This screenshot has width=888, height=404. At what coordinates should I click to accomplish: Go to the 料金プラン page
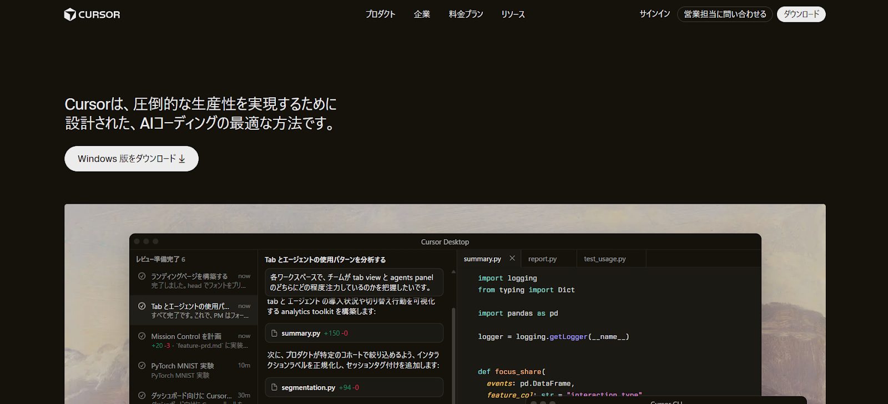(466, 14)
